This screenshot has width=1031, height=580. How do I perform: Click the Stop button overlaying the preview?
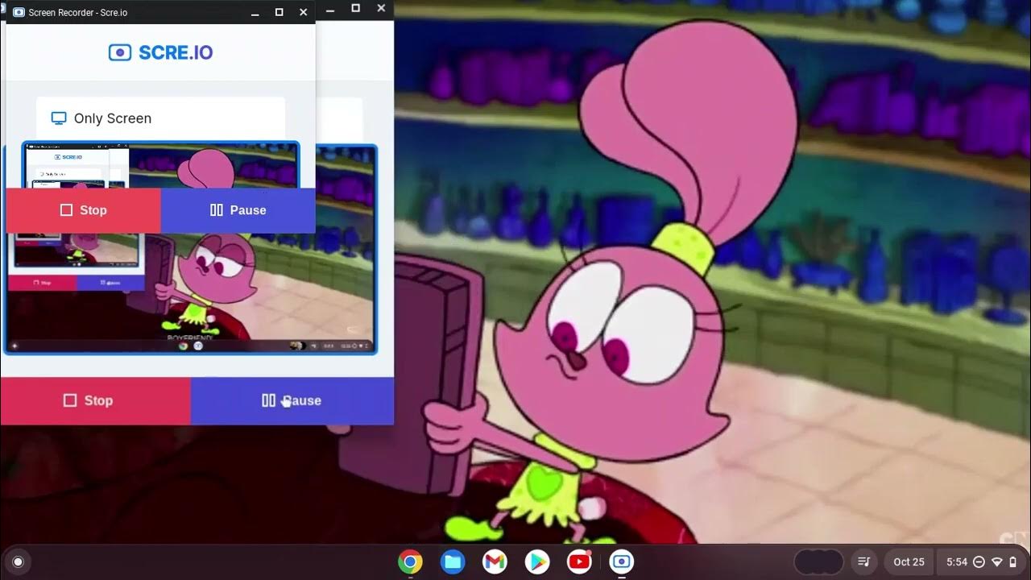click(84, 210)
